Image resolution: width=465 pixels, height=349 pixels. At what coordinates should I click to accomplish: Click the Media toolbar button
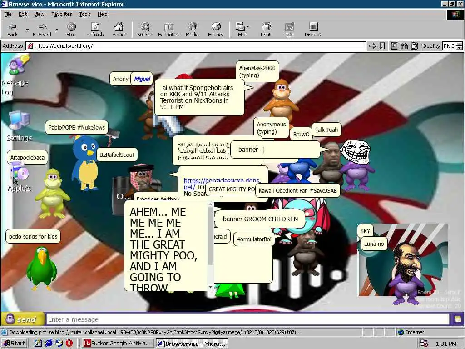[x=192, y=30]
